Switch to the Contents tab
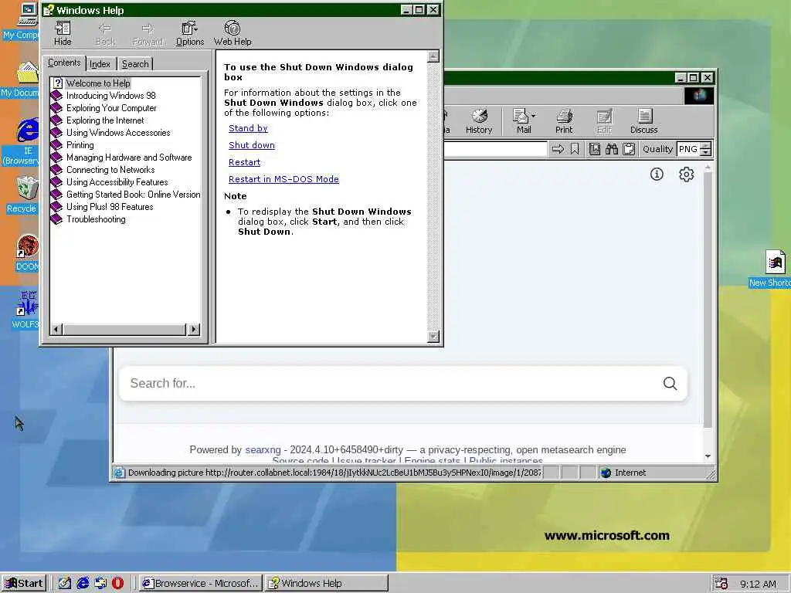This screenshot has width=791, height=593. (64, 63)
